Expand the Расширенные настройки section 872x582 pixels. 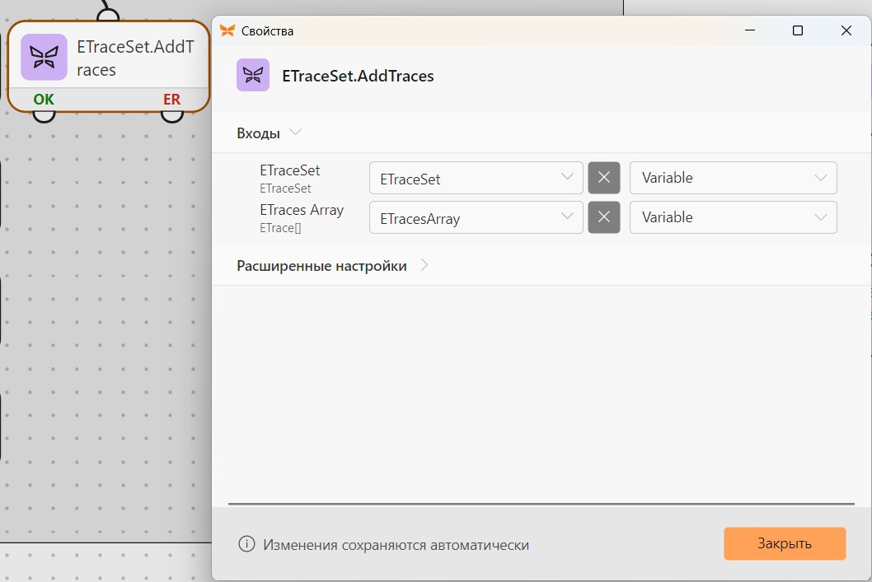424,265
